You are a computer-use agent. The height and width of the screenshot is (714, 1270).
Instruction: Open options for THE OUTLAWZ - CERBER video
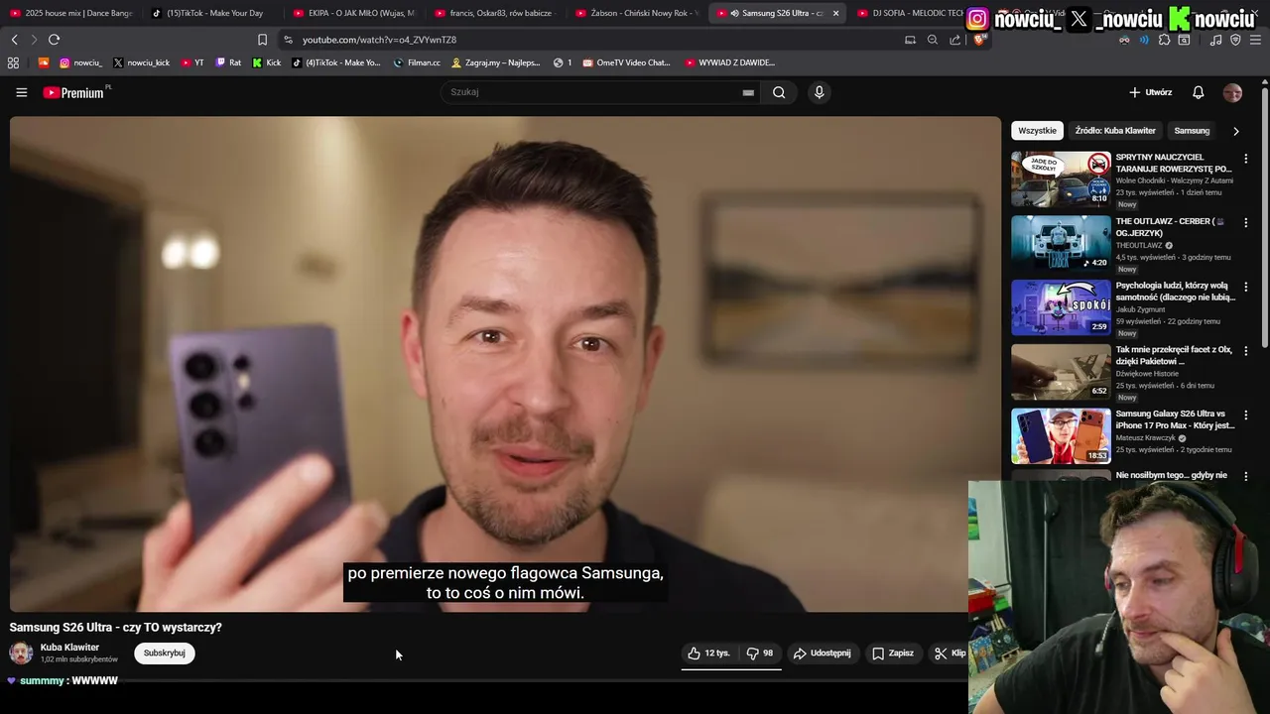[1246, 223]
